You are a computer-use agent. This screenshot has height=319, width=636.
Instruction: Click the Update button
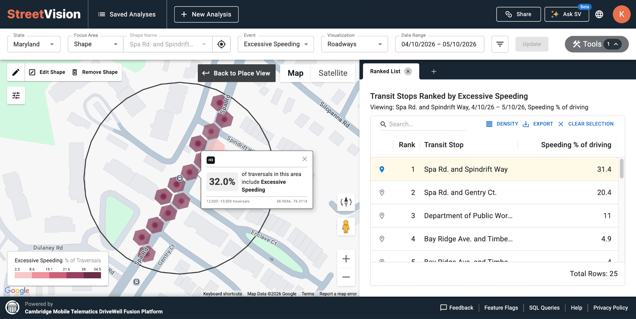pos(532,44)
